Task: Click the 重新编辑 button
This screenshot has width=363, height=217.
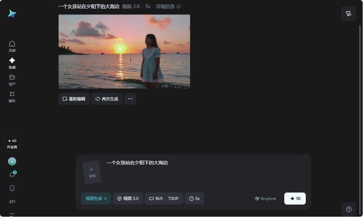Action: tap(74, 99)
